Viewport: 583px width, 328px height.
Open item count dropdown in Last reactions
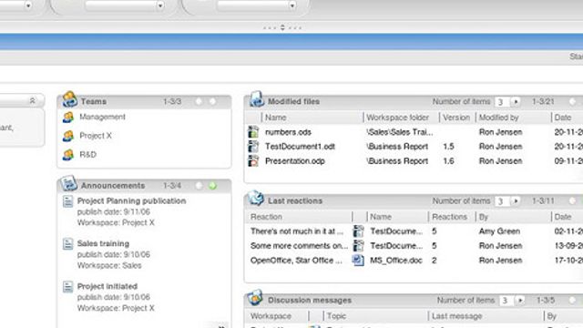tap(516, 200)
